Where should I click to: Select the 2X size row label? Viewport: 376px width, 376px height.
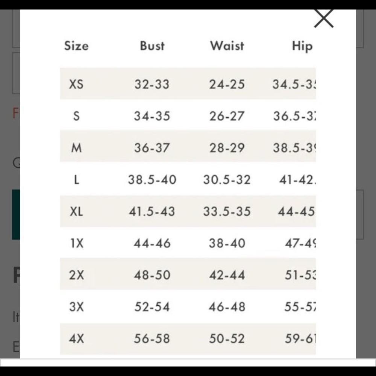pos(76,275)
